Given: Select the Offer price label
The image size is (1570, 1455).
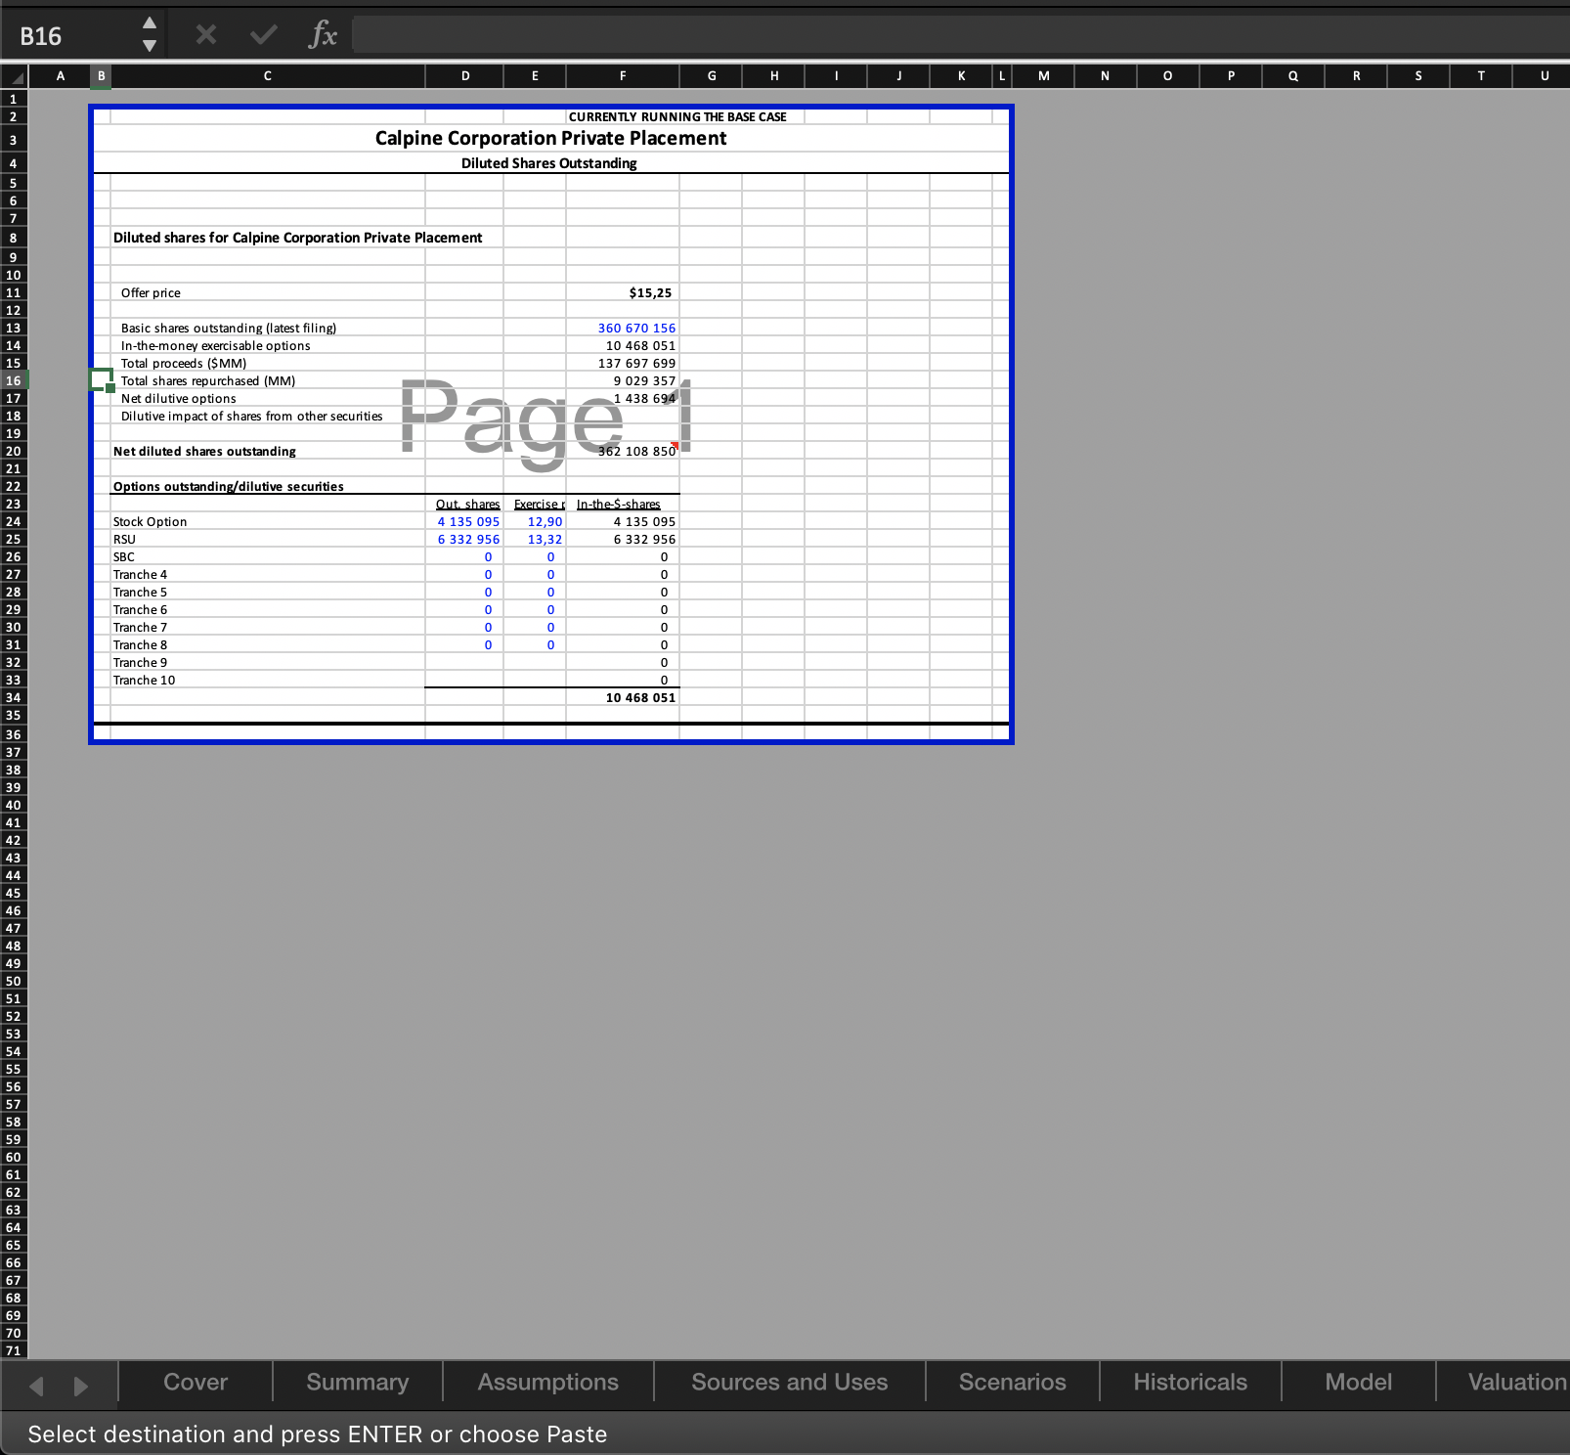Looking at the screenshot, I should point(151,292).
